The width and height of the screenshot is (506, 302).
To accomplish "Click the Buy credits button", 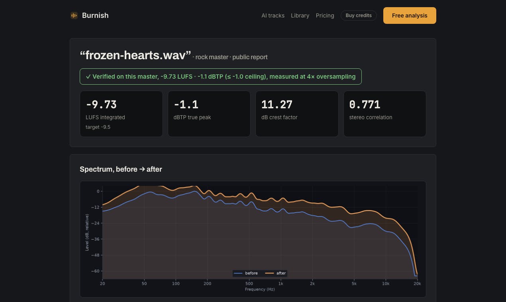I will pyautogui.click(x=359, y=15).
